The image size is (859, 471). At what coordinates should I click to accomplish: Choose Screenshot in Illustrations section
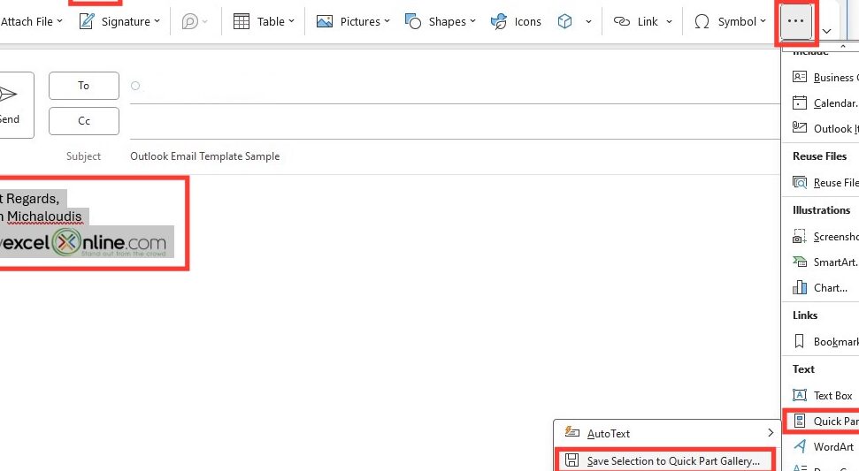(824, 236)
